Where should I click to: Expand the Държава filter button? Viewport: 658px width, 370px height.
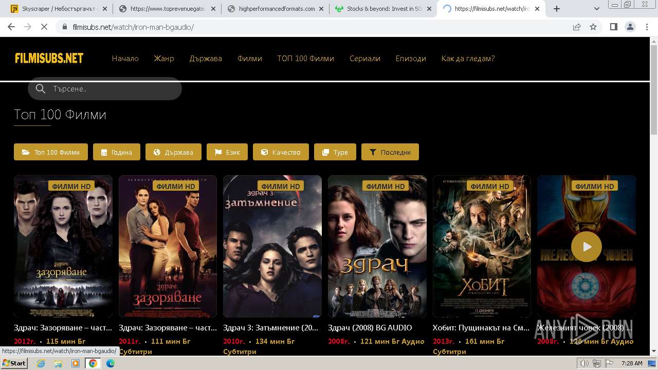(x=173, y=152)
